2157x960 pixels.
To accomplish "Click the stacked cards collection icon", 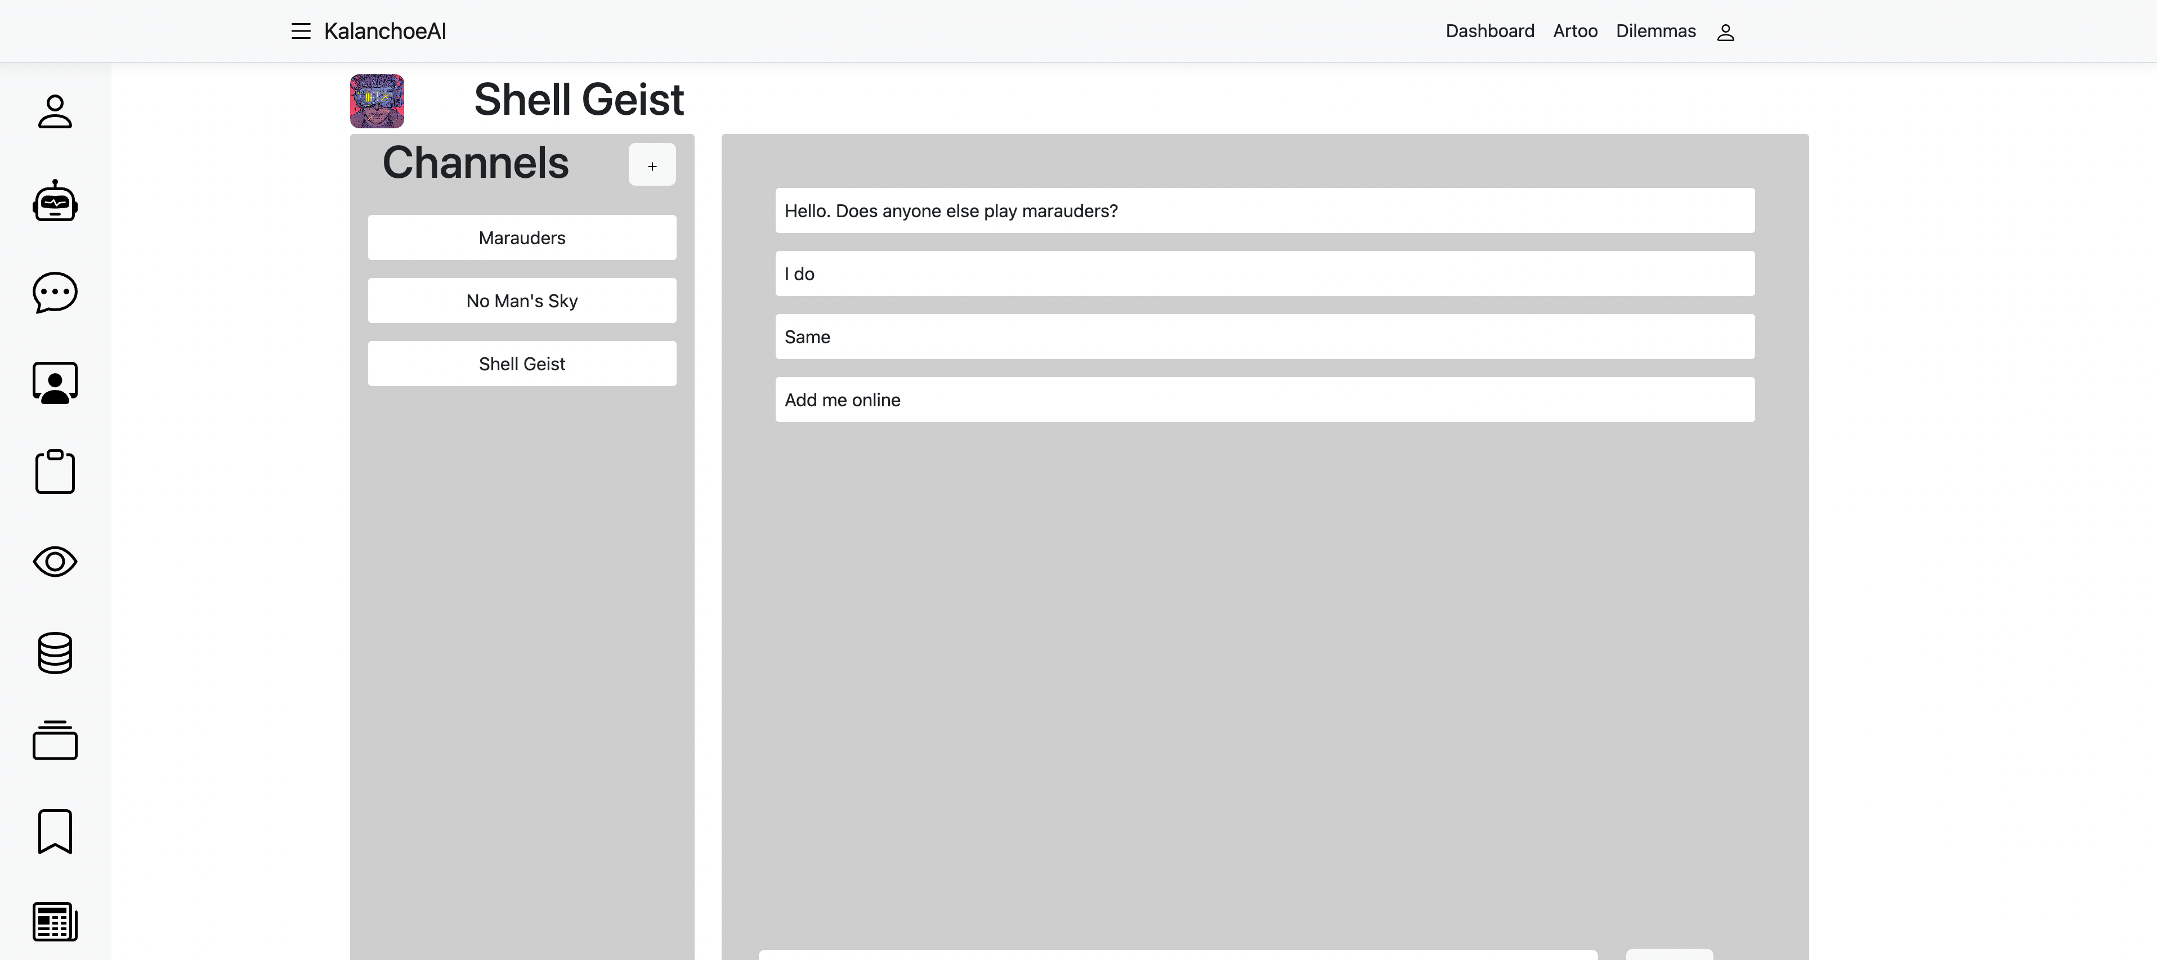I will (55, 741).
